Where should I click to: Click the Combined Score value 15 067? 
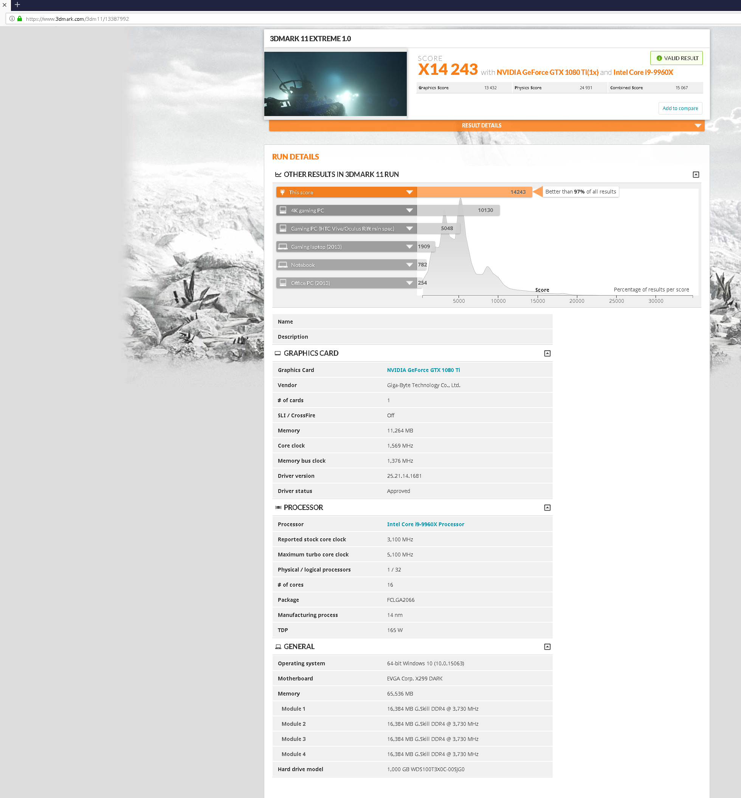(x=681, y=88)
